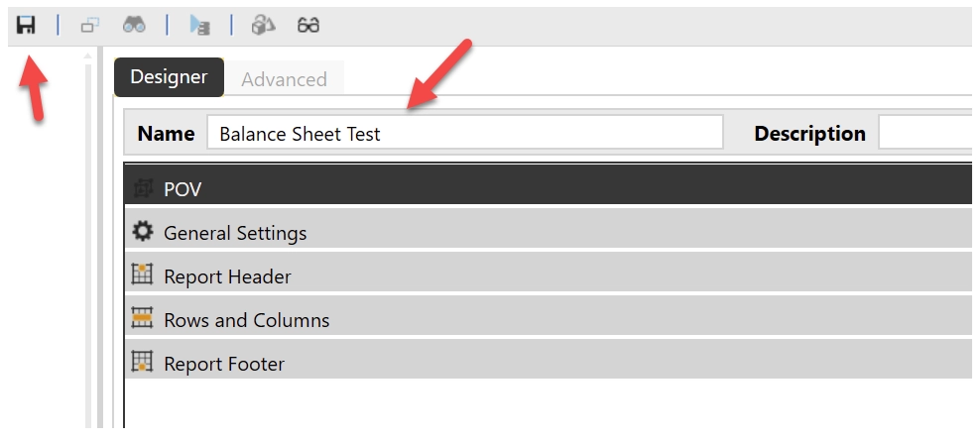Click the Save floppy disk icon

pos(26,25)
